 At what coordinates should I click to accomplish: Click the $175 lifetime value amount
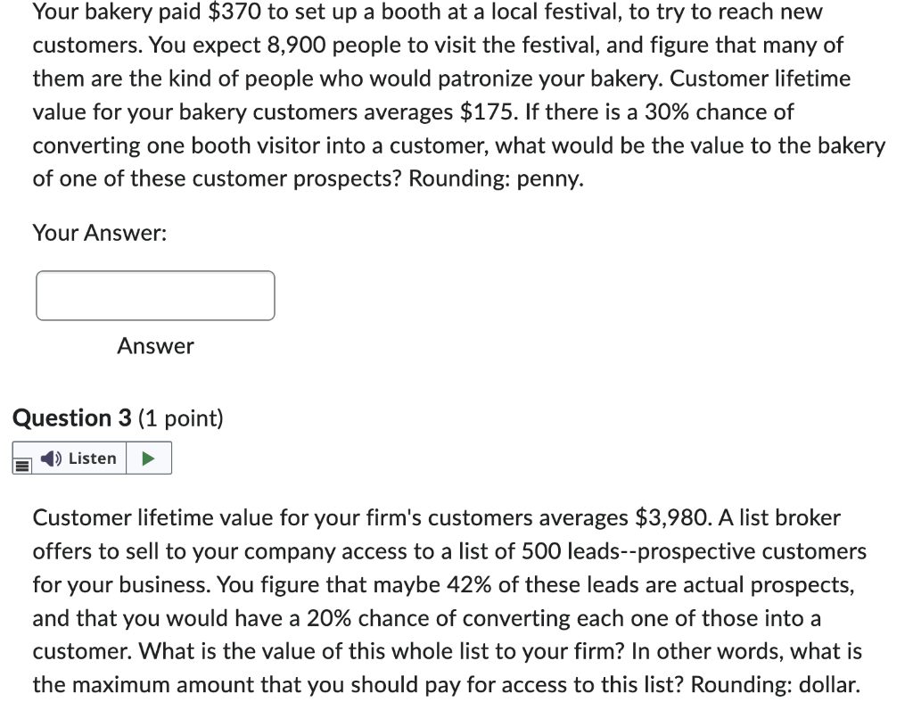[x=489, y=112]
